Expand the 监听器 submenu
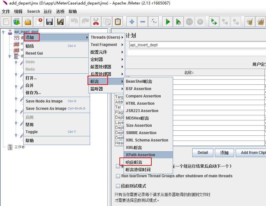This screenshot has width=266, height=206. 107,89
